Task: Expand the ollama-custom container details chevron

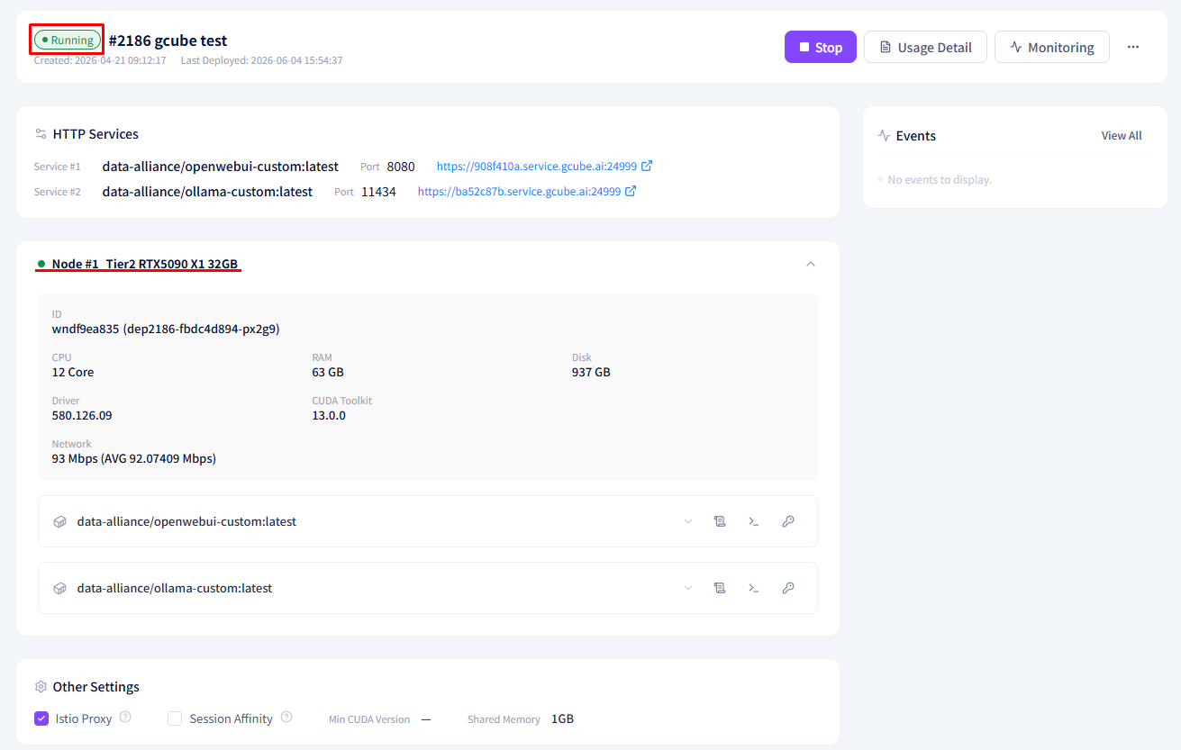Action: click(688, 588)
